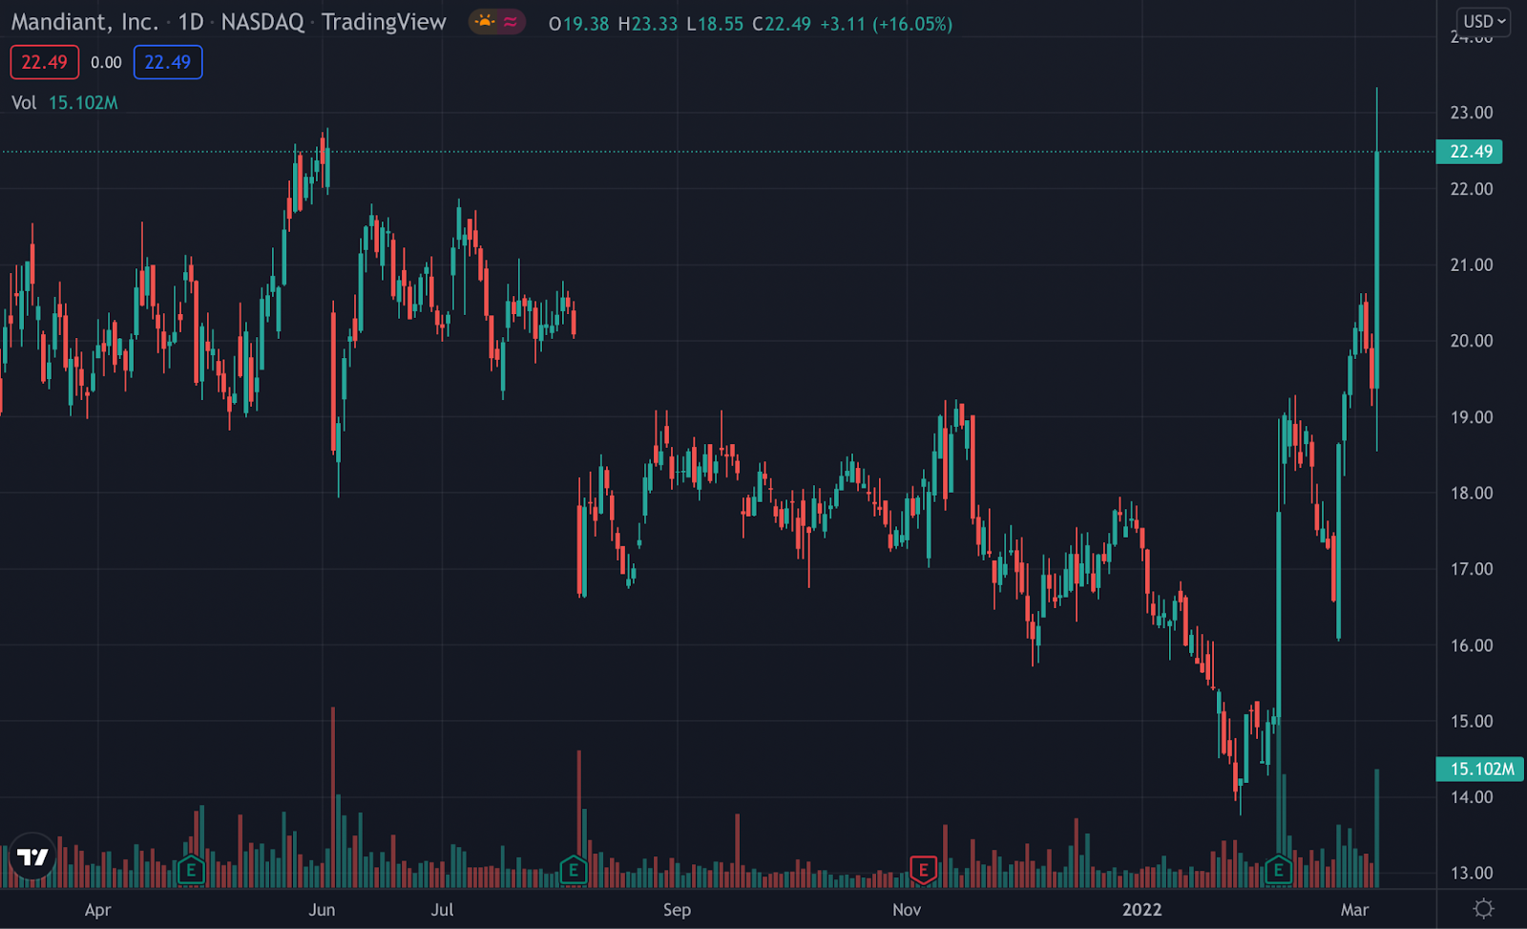
Task: Open the earnings marker between Jul and Sep
Action: (x=573, y=870)
